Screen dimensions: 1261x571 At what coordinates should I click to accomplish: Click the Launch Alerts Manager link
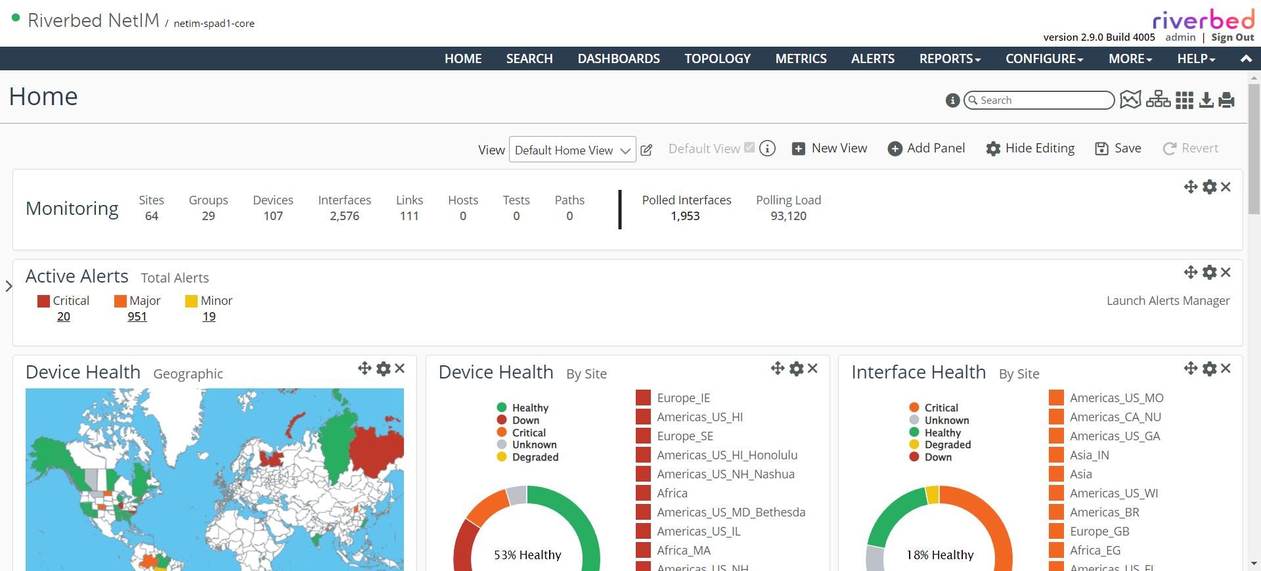(1168, 301)
